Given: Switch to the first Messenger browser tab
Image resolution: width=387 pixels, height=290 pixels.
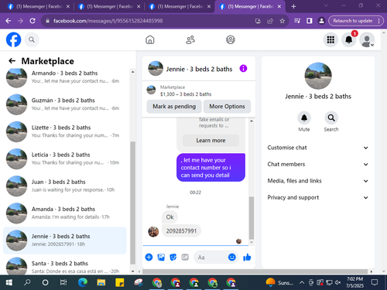Looking at the screenshot, I should (x=38, y=6).
